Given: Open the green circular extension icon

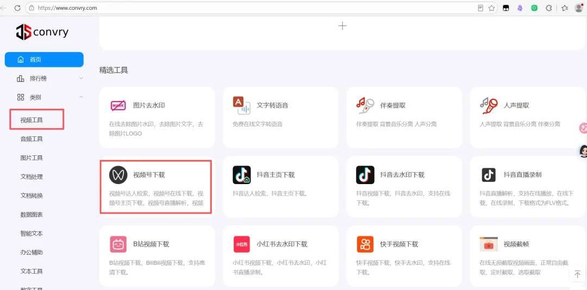Looking at the screenshot, I should coord(535,8).
